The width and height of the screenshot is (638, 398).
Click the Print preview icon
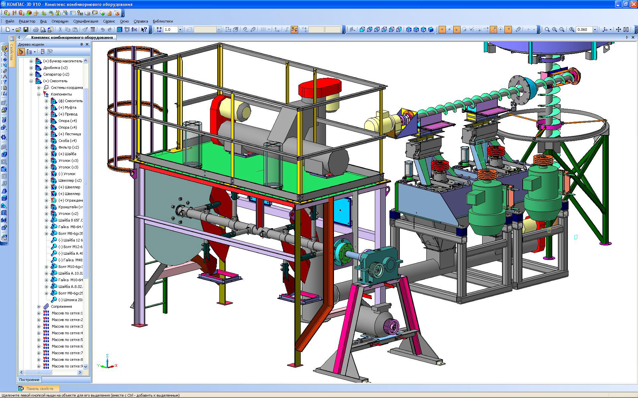coord(43,30)
